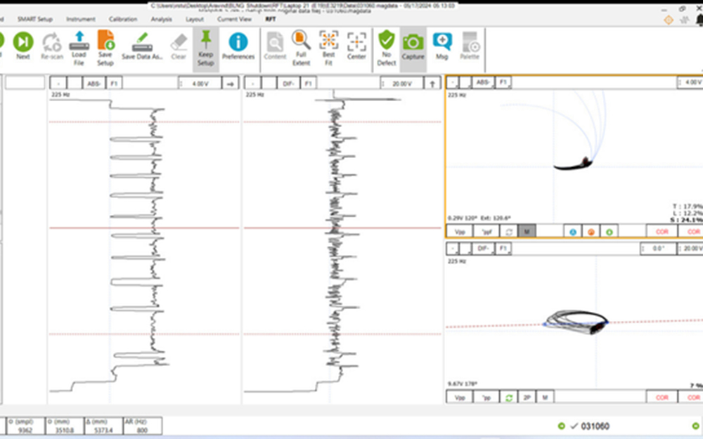The image size is (703, 439).
Task: Click the 4.00 V scale field on ABS strip chart
Action: pos(200,84)
